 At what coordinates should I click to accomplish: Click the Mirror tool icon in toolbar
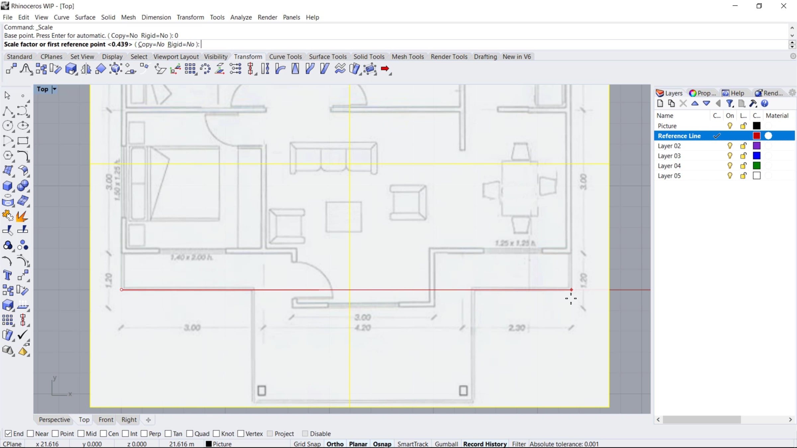coord(86,69)
